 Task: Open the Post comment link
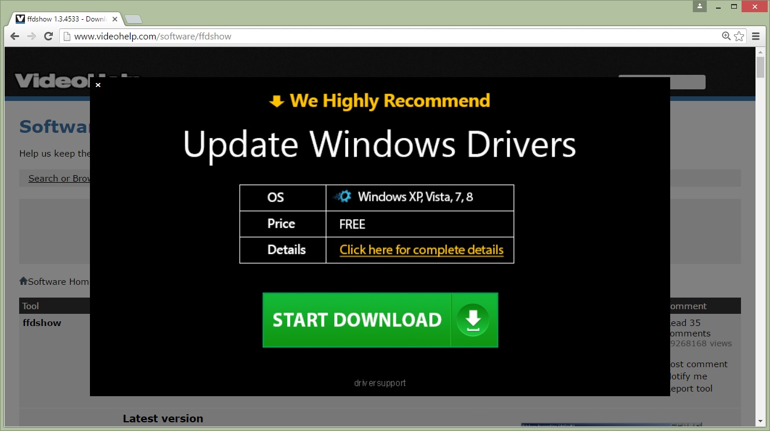point(699,364)
